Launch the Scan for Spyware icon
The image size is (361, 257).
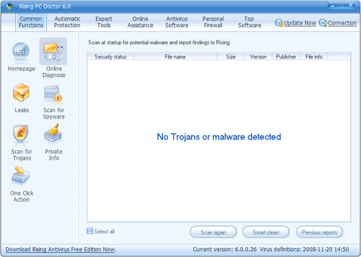tap(54, 94)
